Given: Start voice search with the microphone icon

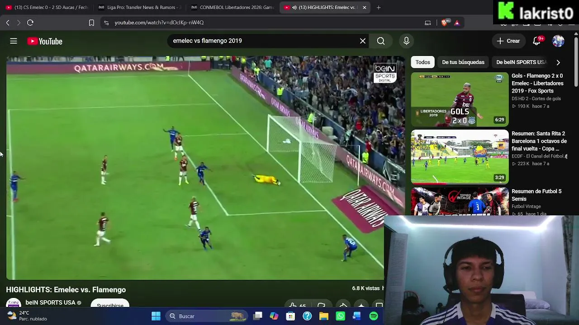Looking at the screenshot, I should tap(406, 41).
